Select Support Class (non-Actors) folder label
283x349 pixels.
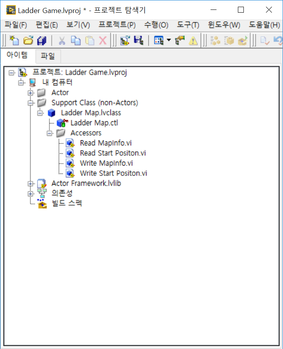point(95,103)
